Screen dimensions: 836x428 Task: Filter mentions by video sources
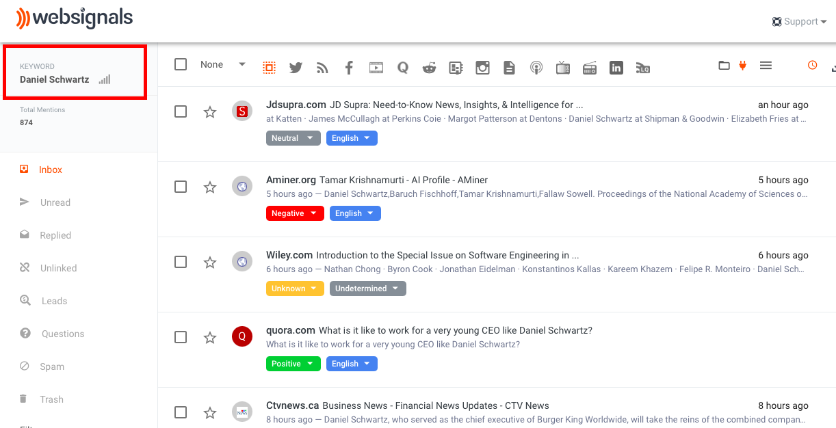(376, 68)
